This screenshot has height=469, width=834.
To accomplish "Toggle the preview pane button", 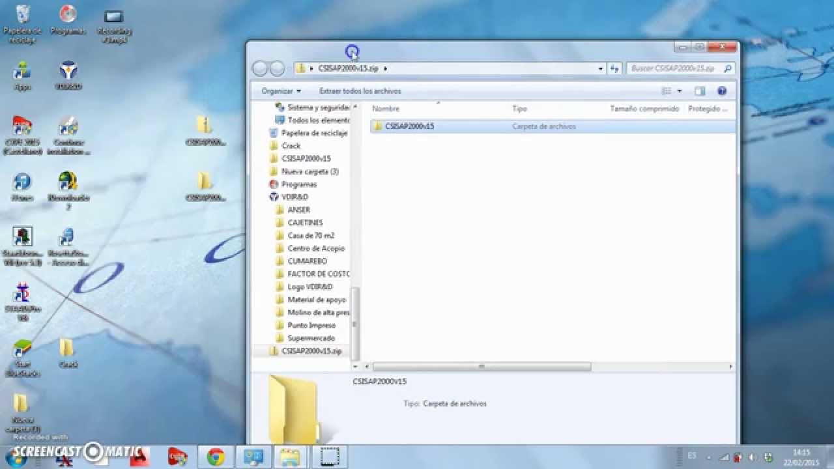I will (x=700, y=91).
